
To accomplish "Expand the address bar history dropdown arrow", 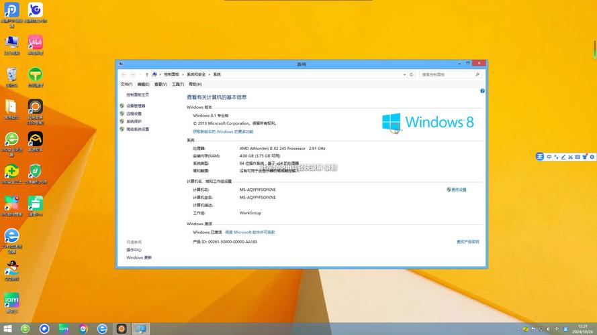I will point(404,74).
